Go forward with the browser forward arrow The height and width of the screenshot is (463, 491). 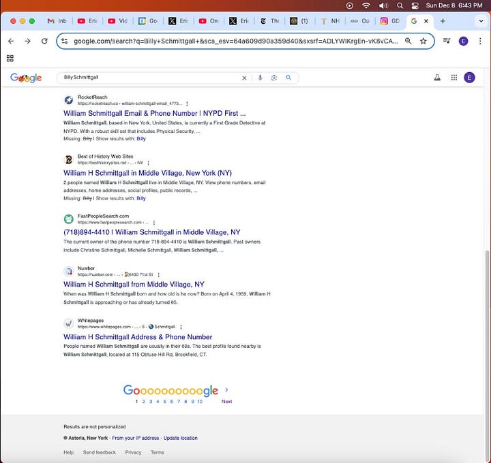pos(27,41)
